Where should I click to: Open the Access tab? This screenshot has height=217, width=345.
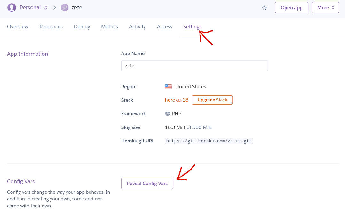point(164,27)
